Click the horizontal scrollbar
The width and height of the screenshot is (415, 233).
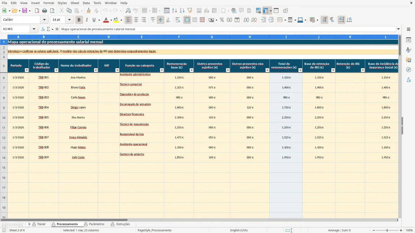pos(64,220)
